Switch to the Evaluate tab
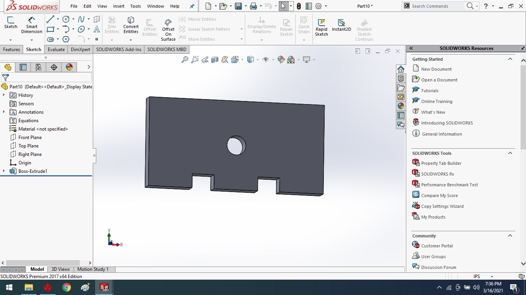Screen dimensions: 526x295 tap(56, 50)
